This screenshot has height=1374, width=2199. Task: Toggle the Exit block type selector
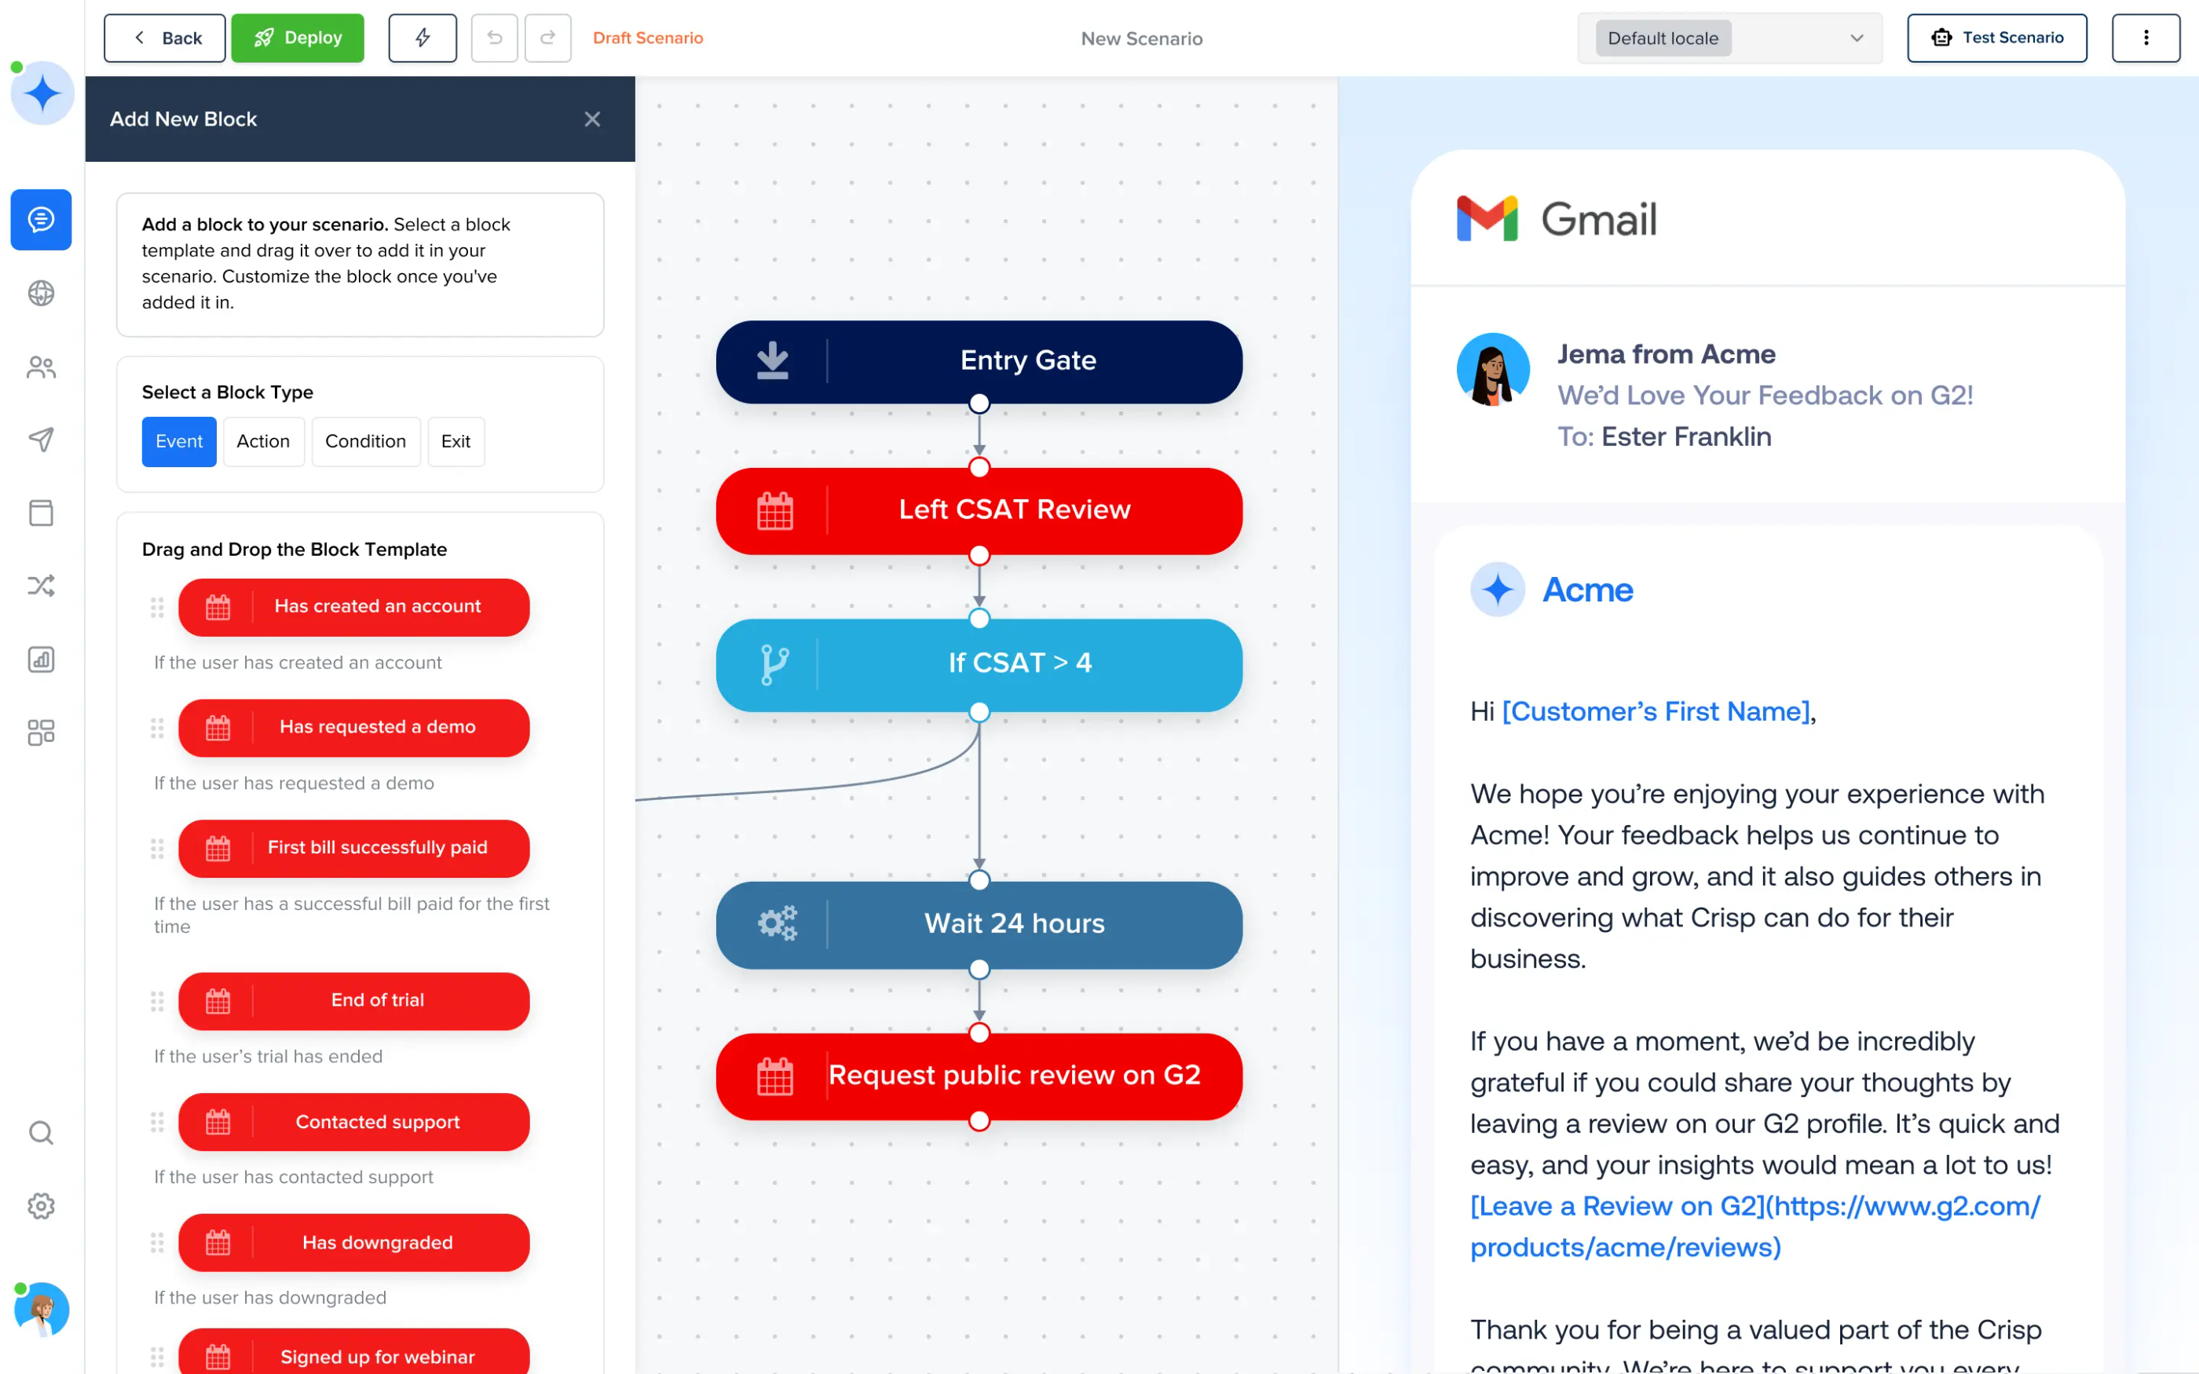455,441
